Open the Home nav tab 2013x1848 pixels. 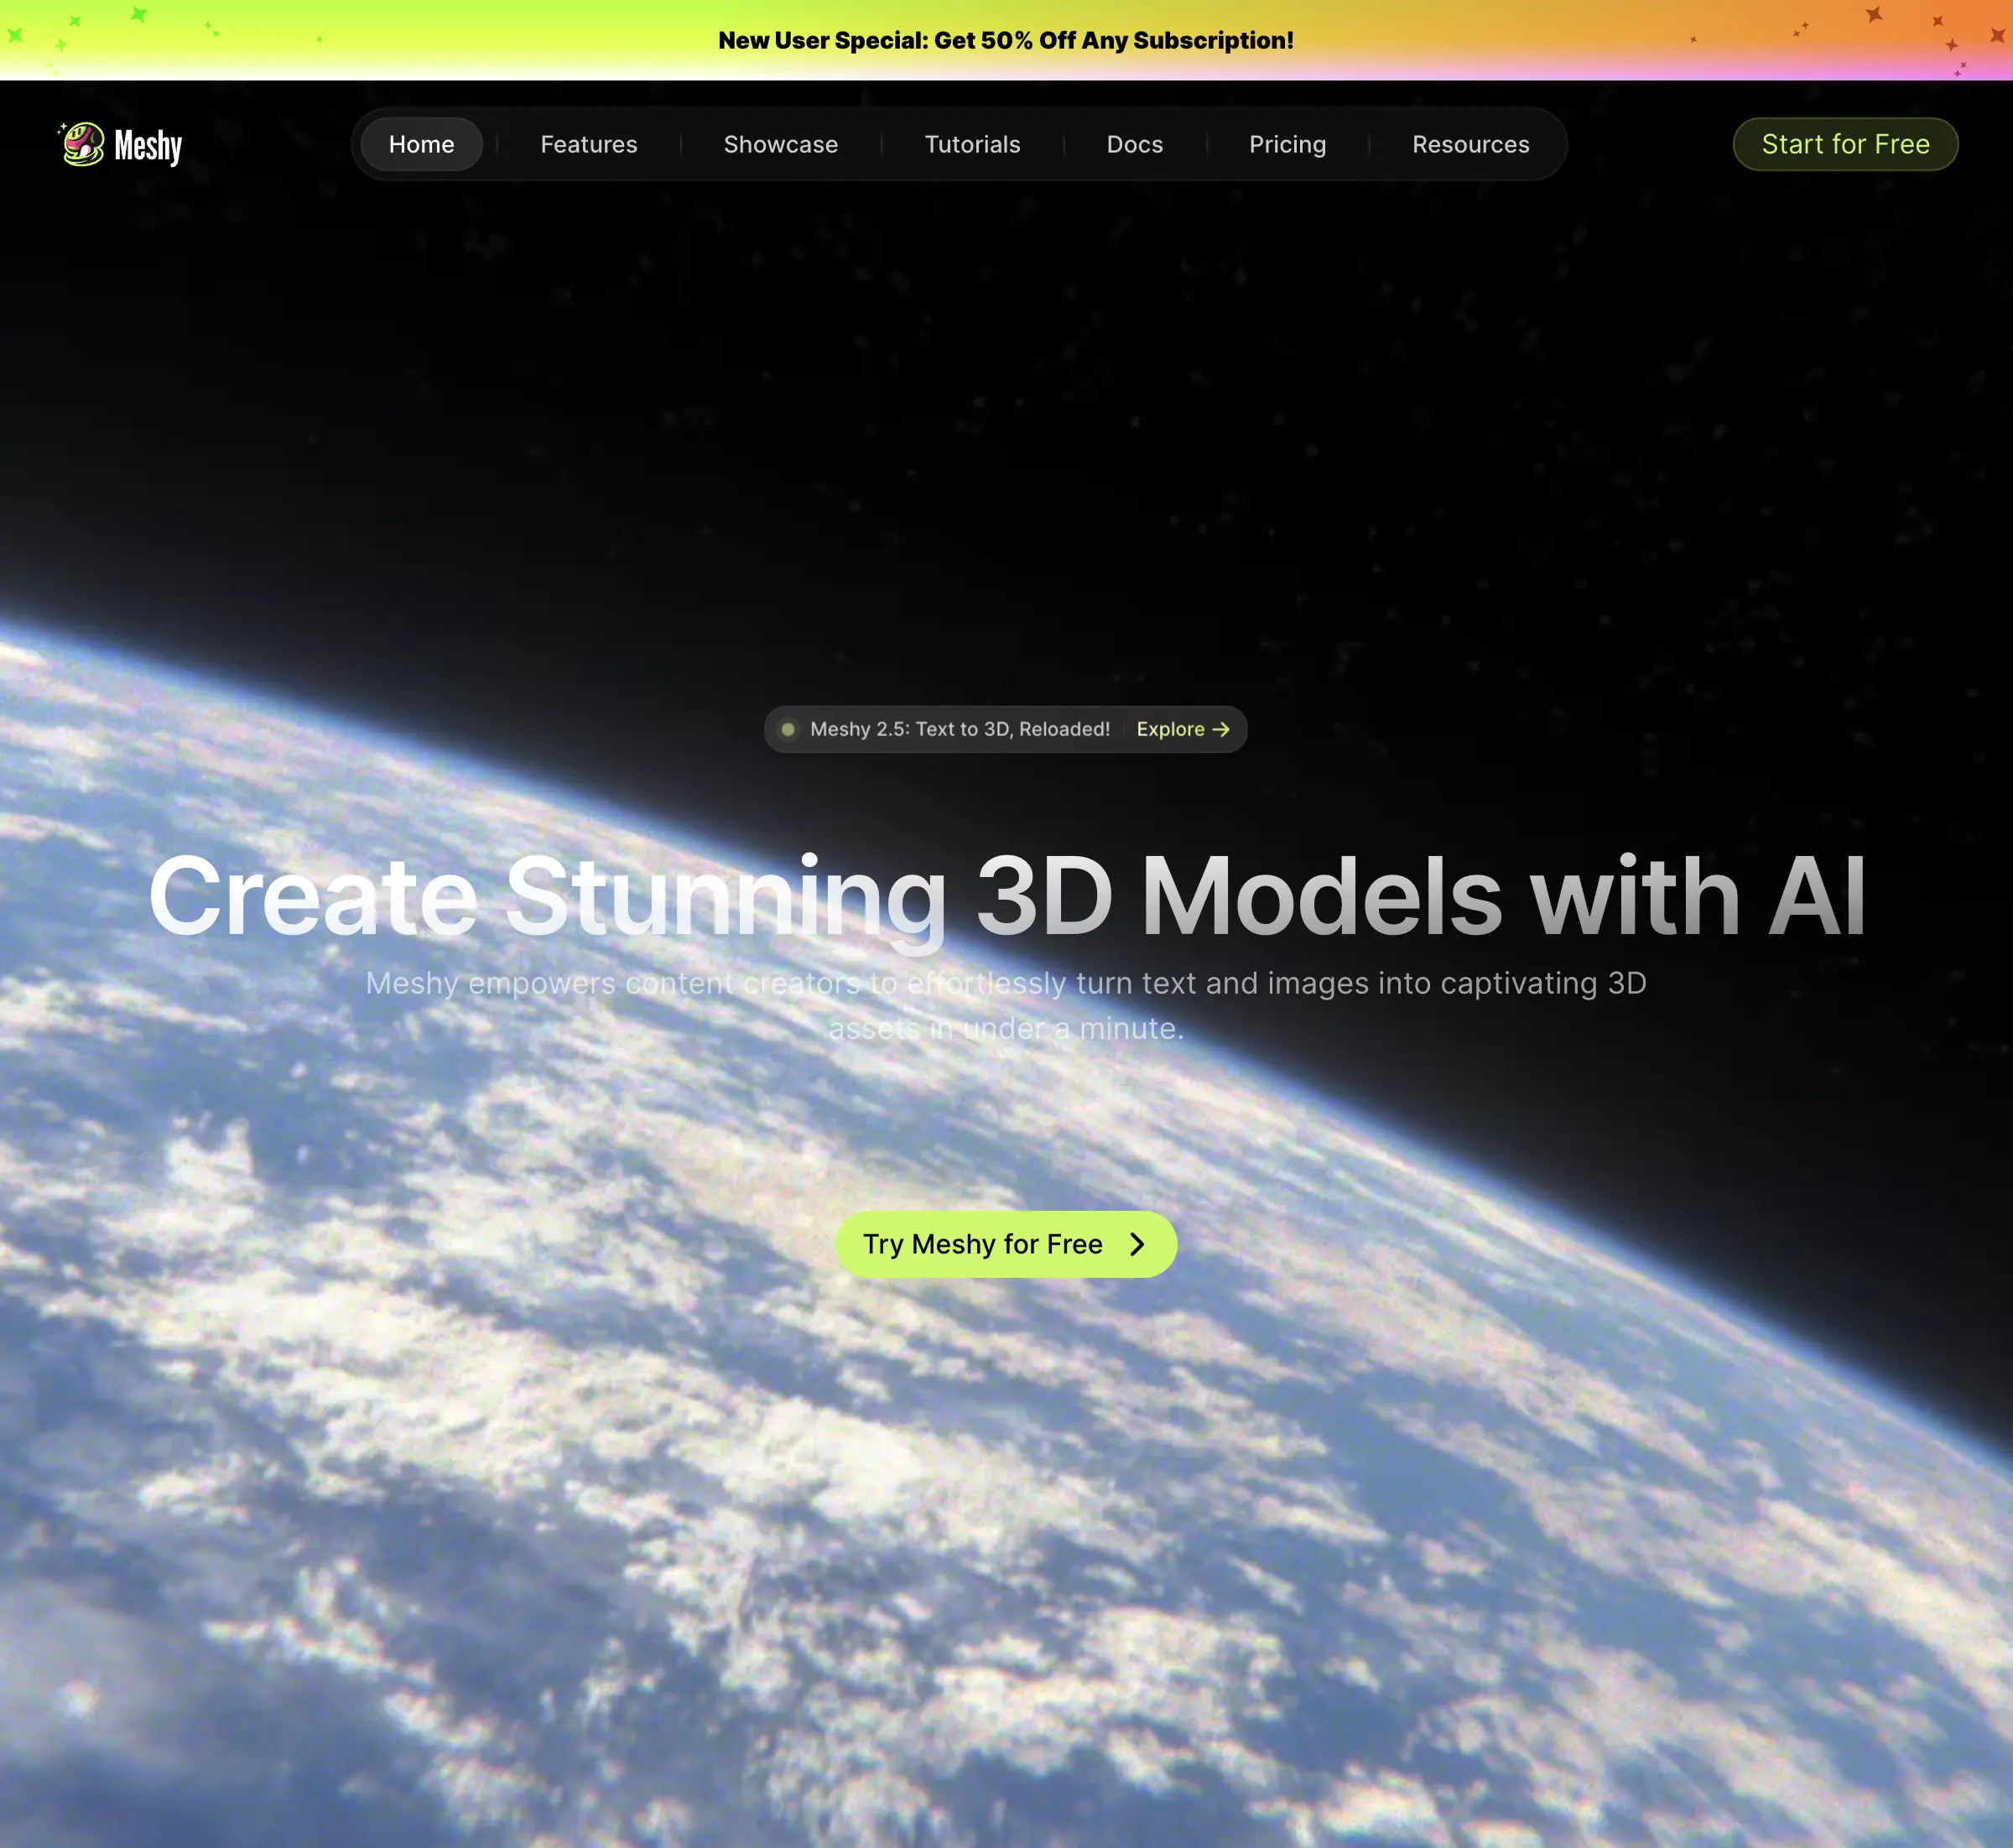click(x=421, y=144)
